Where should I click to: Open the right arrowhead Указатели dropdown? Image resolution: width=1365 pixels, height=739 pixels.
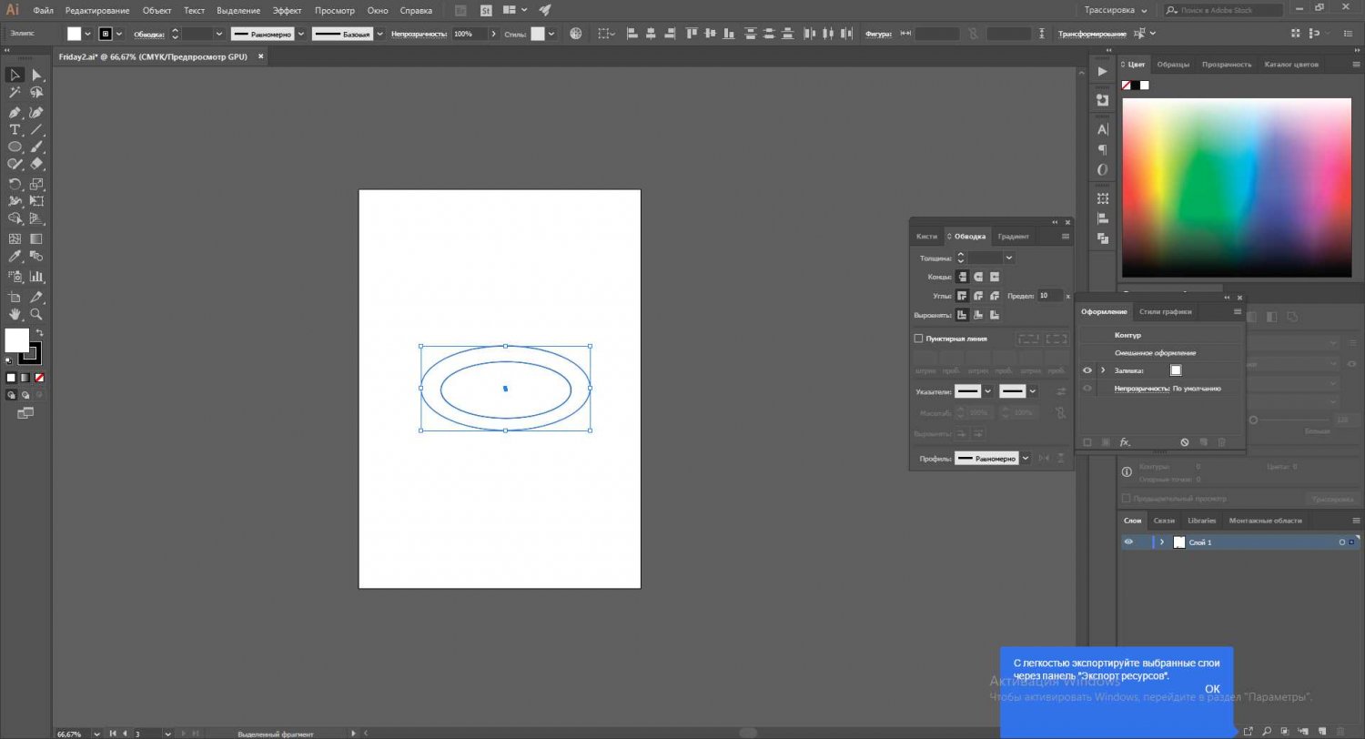(1032, 391)
